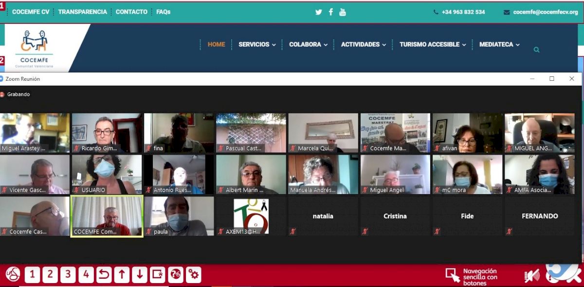This screenshot has height=287, width=584.
Task: Toggle the screen reader sound icon
Action: pos(531,276)
